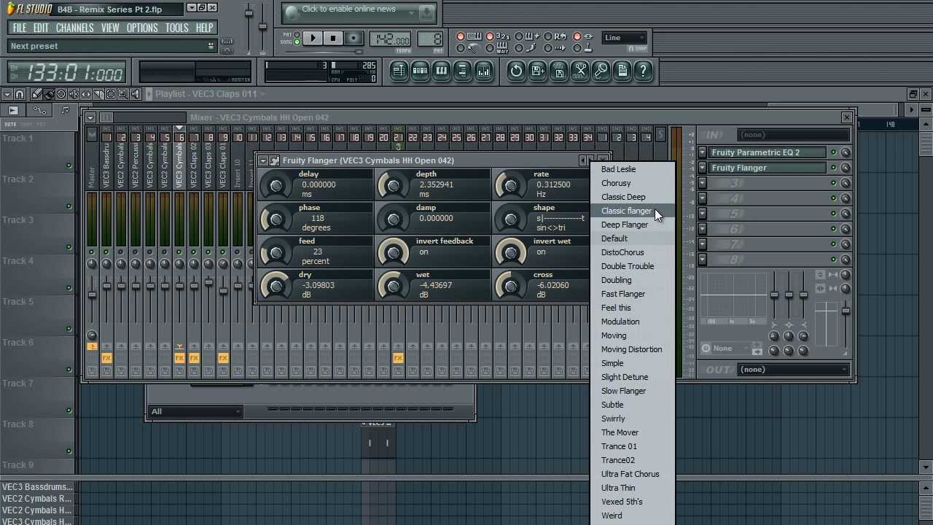This screenshot has height=525, width=933.
Task: Select the delete tool in playlist toolbar
Action: (x=61, y=94)
